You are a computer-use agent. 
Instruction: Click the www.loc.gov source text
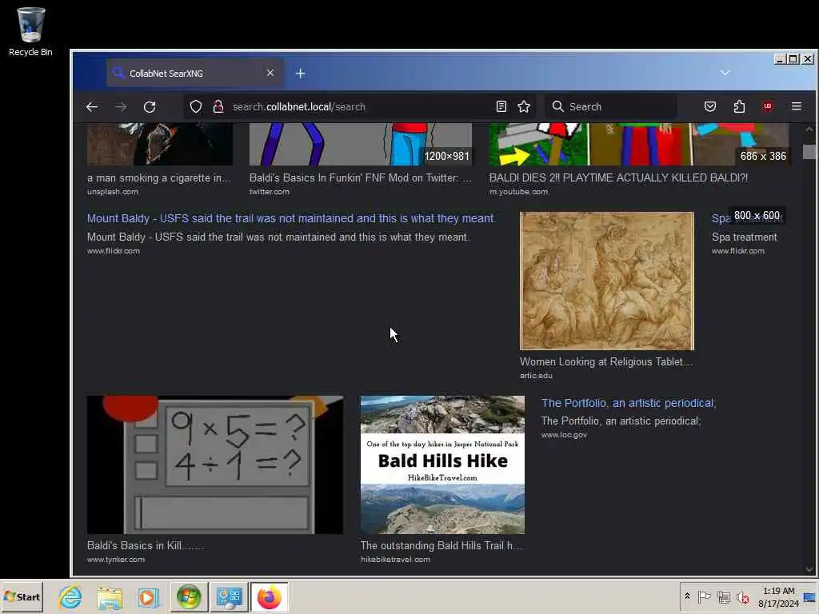pos(564,435)
